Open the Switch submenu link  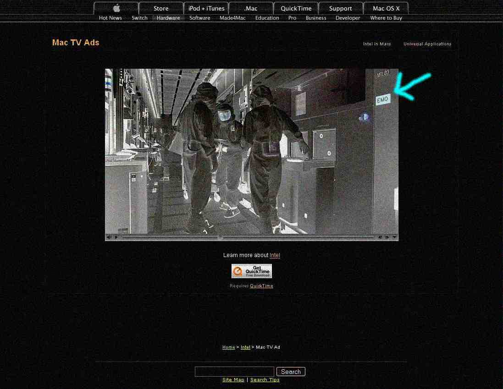[139, 18]
